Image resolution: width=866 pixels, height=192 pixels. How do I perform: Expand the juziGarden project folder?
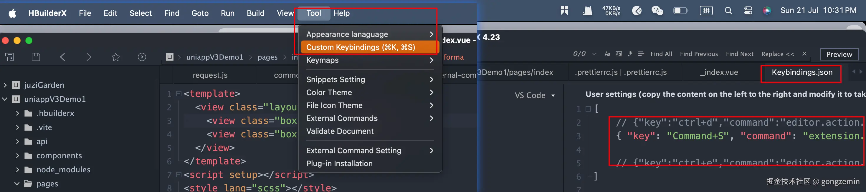(5, 85)
